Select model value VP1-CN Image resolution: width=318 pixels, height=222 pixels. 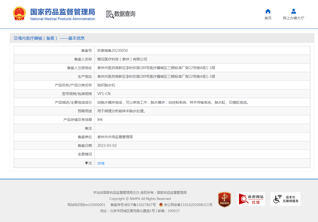[104, 94]
